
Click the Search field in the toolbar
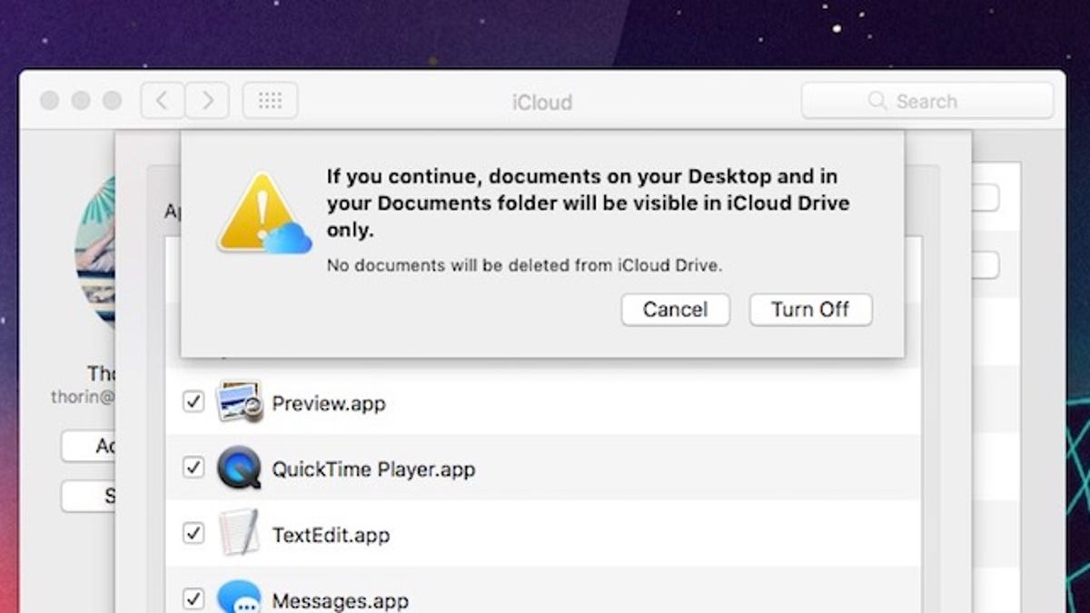tap(927, 101)
